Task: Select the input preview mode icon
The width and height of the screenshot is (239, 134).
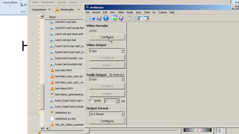Action: [140, 18]
